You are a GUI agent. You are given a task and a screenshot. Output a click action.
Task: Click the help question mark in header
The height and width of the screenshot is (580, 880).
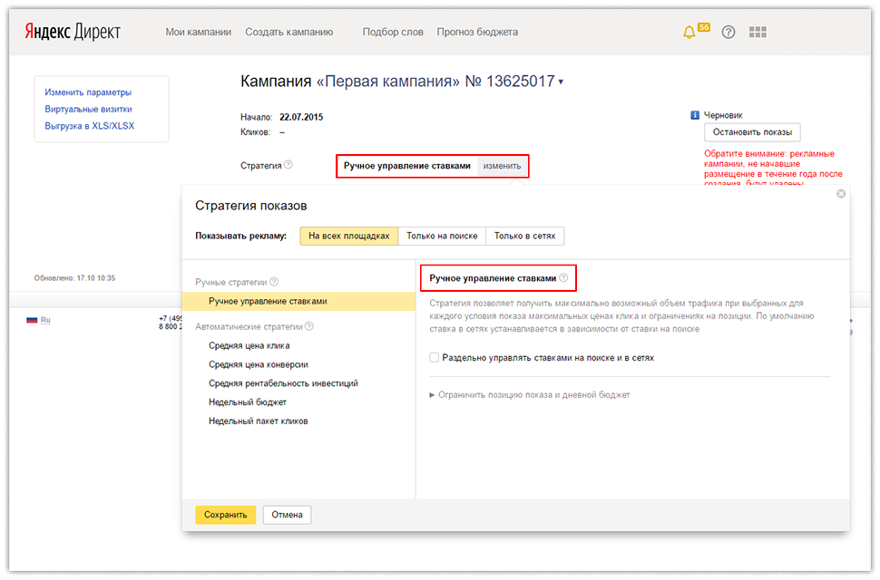(x=728, y=32)
